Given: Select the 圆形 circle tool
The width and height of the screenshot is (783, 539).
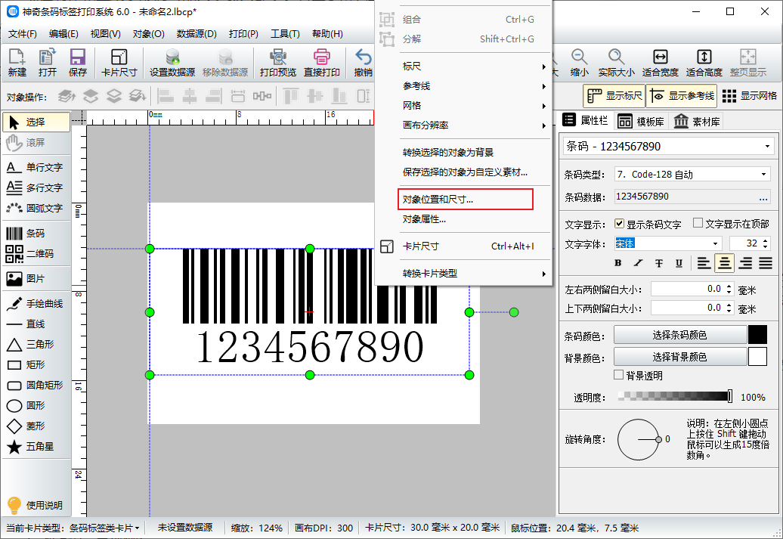Looking at the screenshot, I should (36, 406).
